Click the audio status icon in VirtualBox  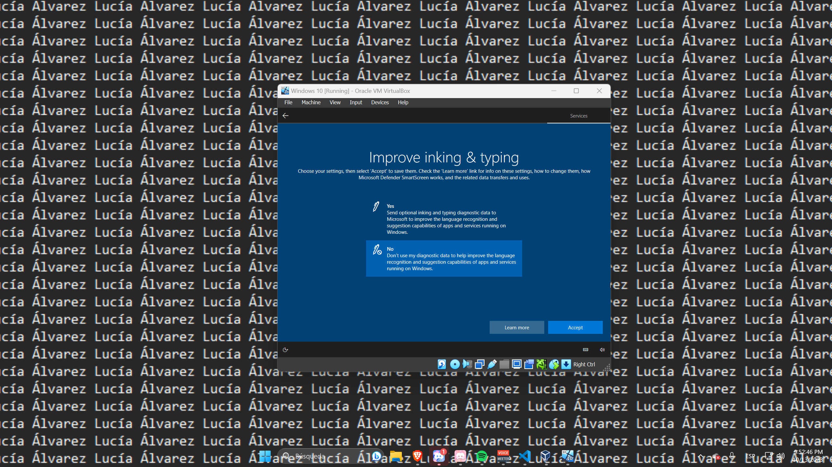(467, 364)
